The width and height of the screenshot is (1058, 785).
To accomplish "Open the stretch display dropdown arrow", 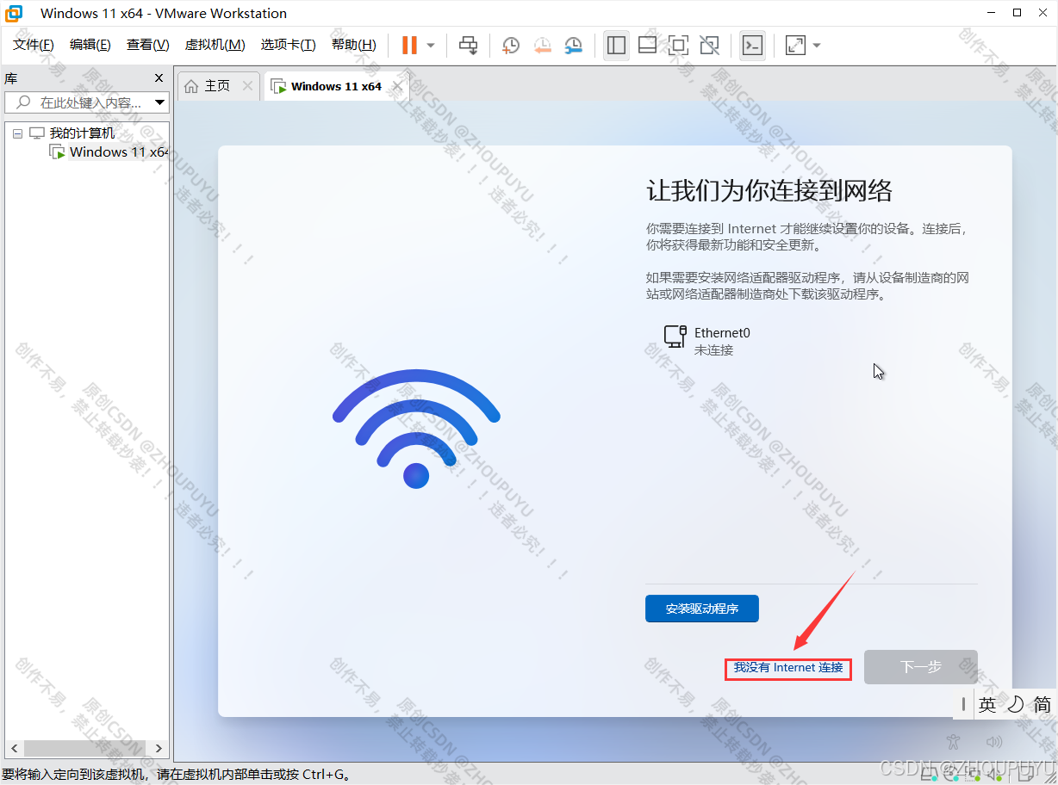I will coord(817,45).
